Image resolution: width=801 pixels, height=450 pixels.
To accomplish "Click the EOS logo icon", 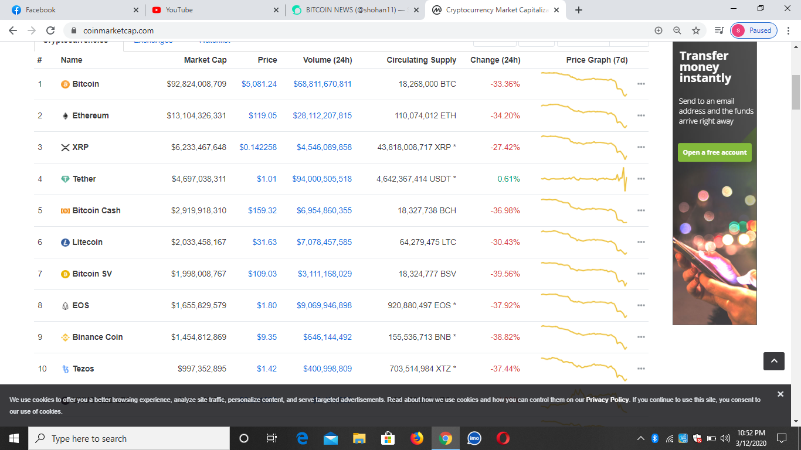I will (x=65, y=306).
